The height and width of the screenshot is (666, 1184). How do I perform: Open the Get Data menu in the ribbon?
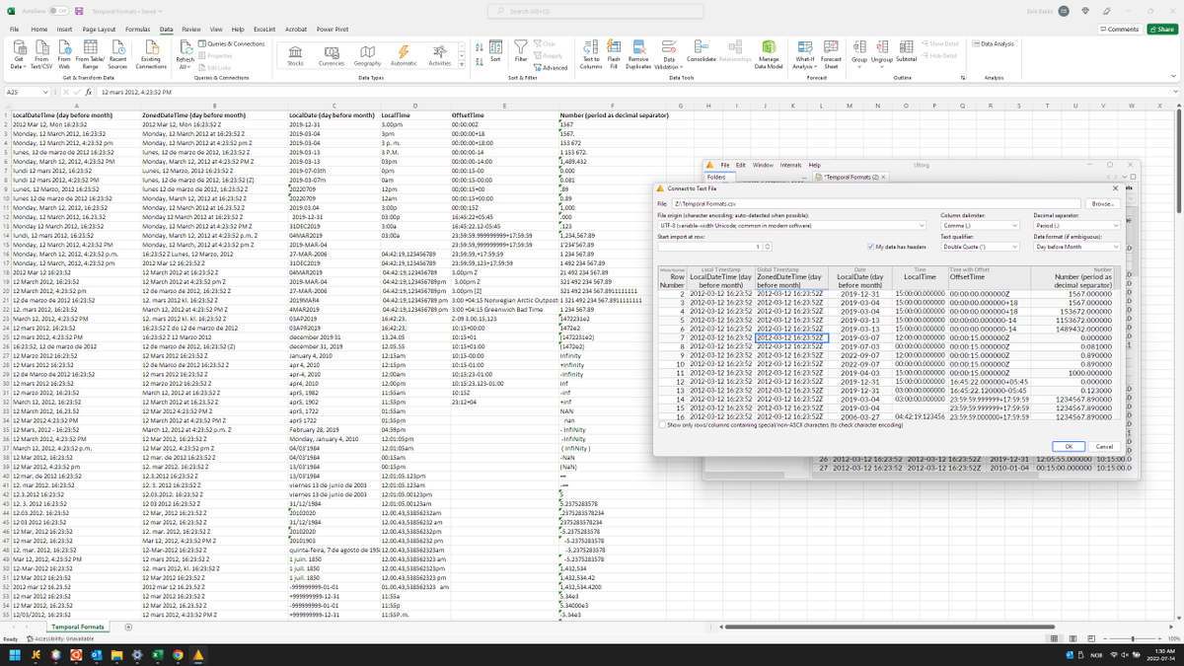[x=19, y=56]
